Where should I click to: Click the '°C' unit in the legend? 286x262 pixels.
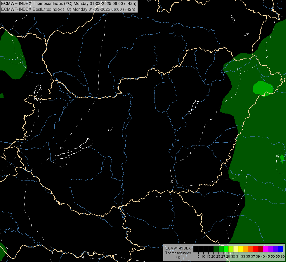pyautogui.click(x=178, y=258)
